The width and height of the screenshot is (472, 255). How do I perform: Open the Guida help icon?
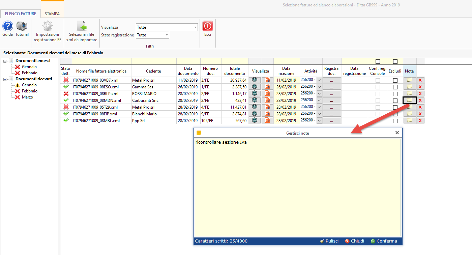[x=7, y=27]
